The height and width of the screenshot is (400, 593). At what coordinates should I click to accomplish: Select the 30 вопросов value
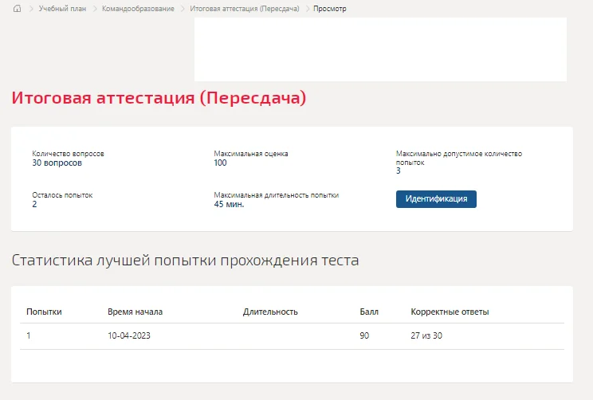click(57, 163)
